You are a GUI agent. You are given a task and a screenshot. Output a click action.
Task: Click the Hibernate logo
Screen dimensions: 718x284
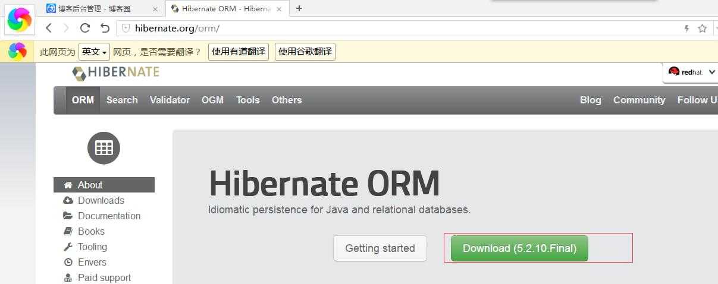coord(115,72)
